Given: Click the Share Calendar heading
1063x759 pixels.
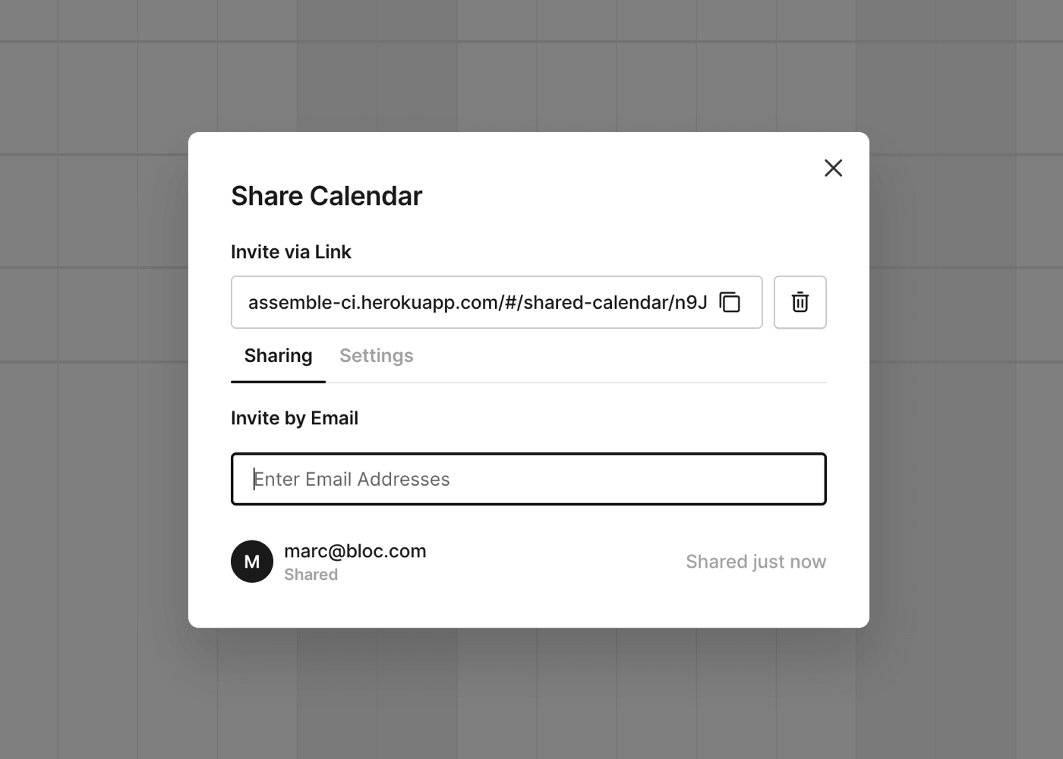Looking at the screenshot, I should (x=326, y=196).
